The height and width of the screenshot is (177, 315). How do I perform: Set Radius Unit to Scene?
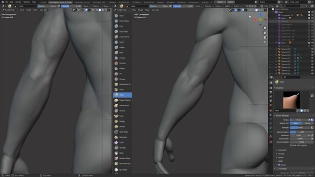pos(307,123)
